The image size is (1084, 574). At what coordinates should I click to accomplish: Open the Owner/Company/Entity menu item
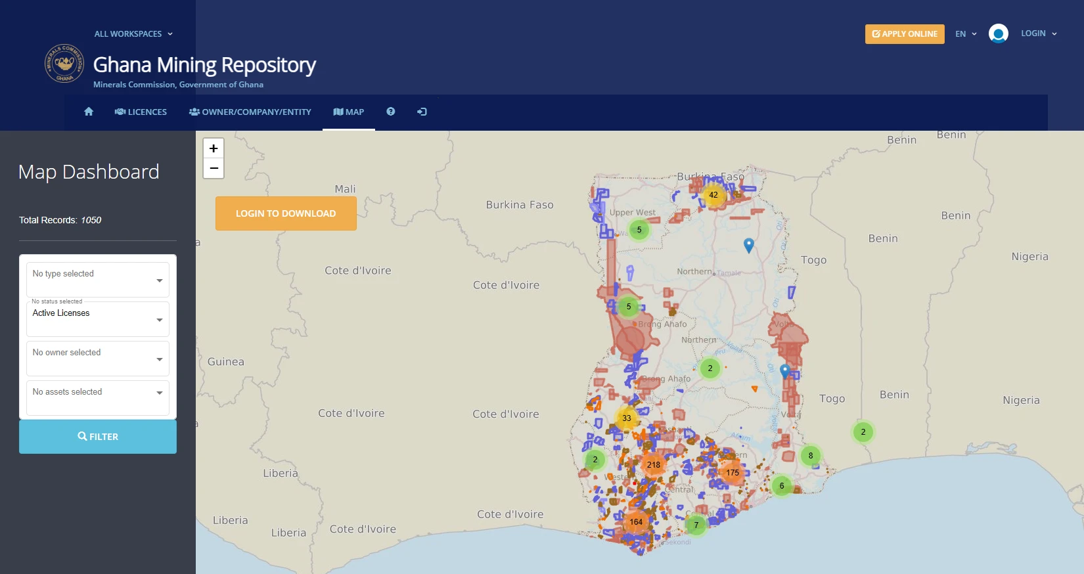[x=250, y=112]
